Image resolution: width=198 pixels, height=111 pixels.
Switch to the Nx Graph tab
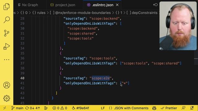(28, 5)
